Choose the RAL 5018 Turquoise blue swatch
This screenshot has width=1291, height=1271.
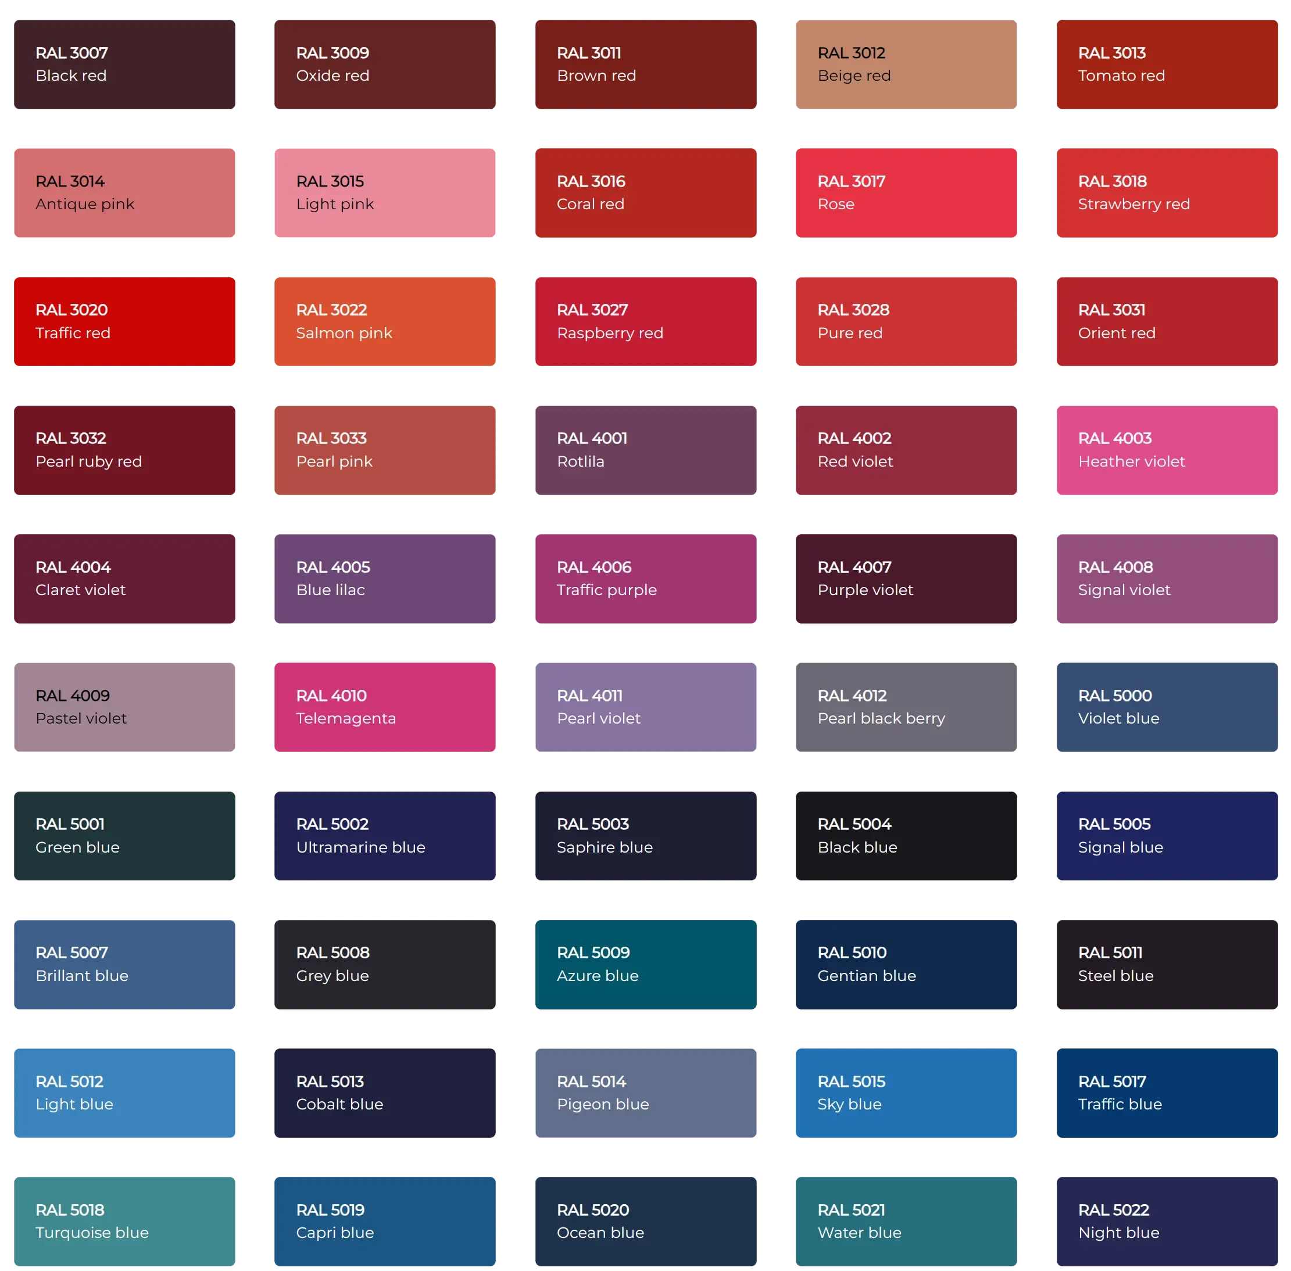[x=124, y=1222]
